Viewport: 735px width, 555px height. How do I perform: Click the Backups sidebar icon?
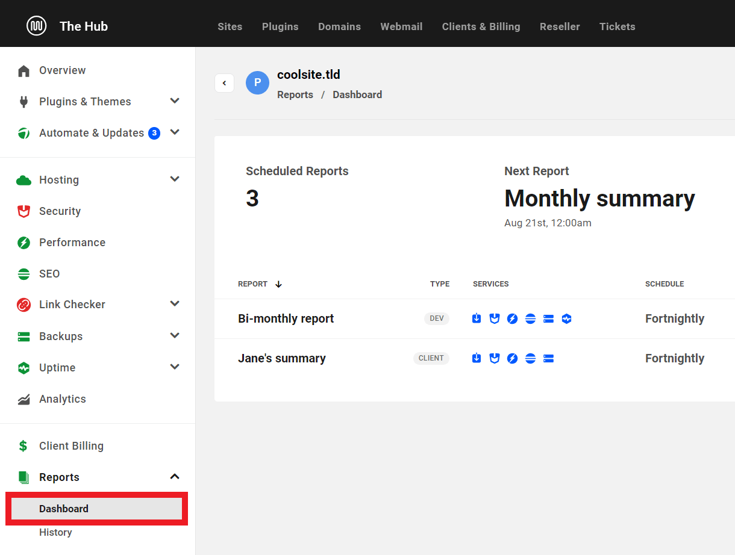(23, 336)
